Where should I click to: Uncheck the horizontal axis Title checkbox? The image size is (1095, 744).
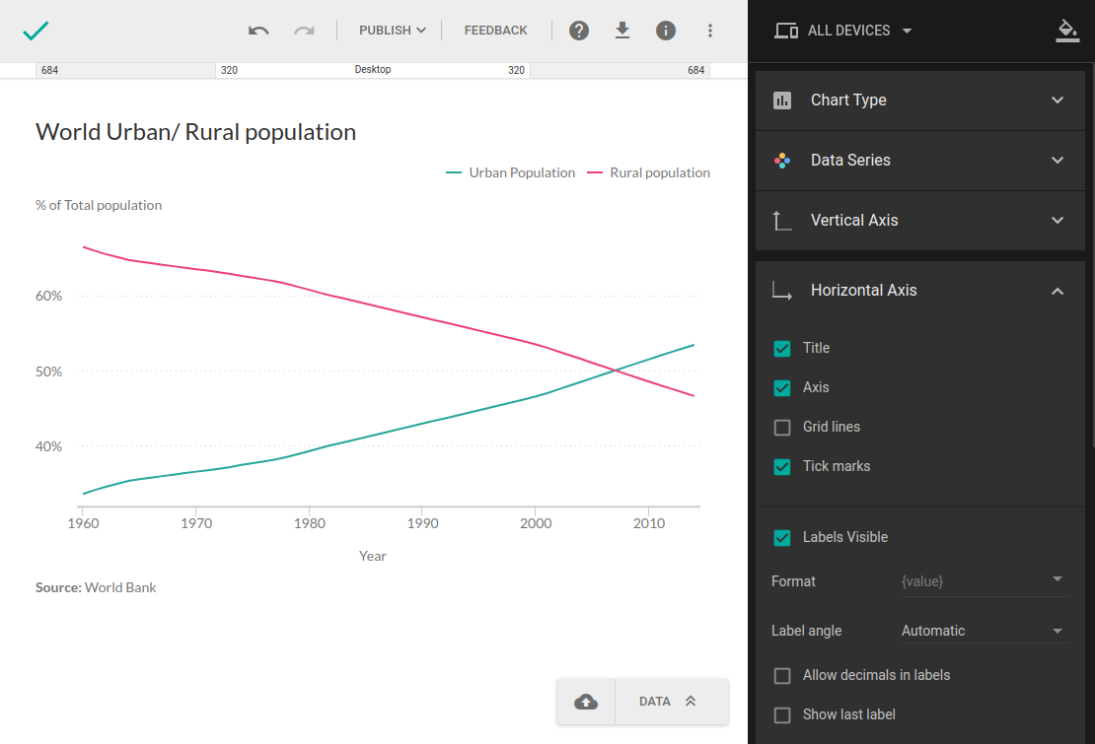pos(782,348)
